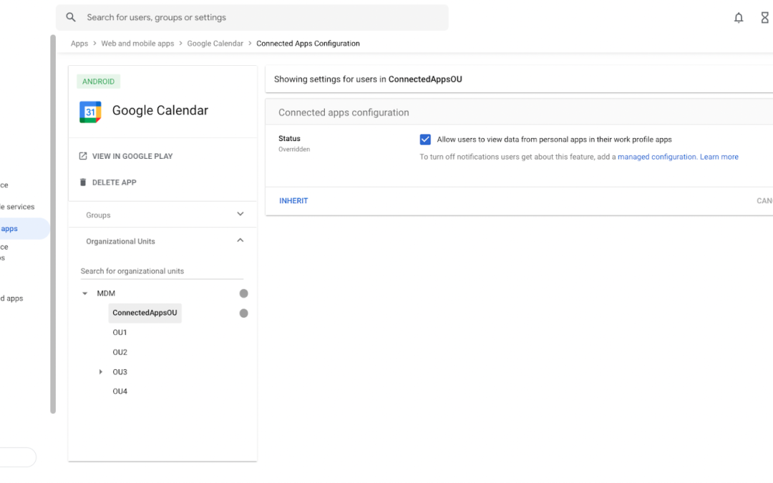Click the ANDROID platform badge
Screen dimensions: 773x483
pyautogui.click(x=98, y=82)
